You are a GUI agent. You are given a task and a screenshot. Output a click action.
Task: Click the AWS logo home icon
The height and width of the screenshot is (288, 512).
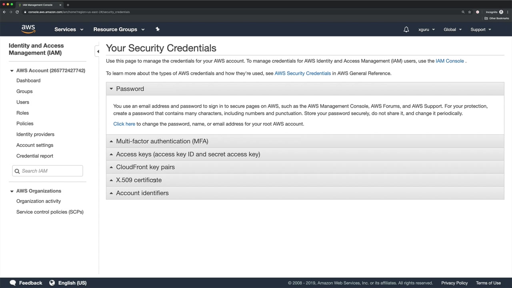[28, 29]
